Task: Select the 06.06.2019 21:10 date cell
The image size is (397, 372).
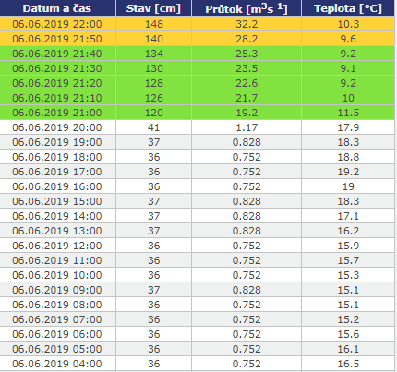Action: [x=57, y=98]
